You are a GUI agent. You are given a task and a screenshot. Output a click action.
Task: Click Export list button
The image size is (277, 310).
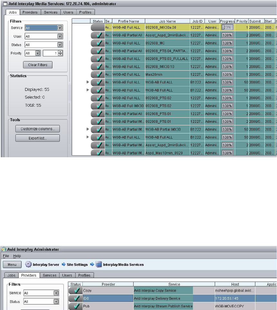38,138
